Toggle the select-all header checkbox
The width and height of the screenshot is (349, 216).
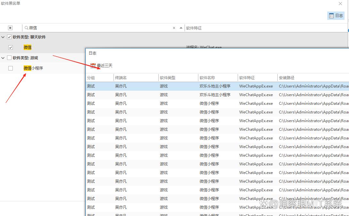10,28
